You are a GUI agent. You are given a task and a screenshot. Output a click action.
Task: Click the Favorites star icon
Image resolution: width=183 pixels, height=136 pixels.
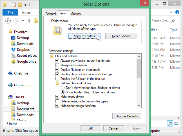(10, 32)
